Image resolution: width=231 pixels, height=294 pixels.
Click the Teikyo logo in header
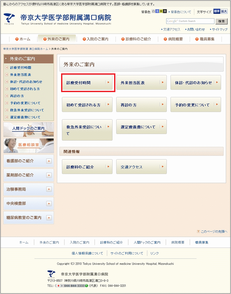tap(9, 19)
